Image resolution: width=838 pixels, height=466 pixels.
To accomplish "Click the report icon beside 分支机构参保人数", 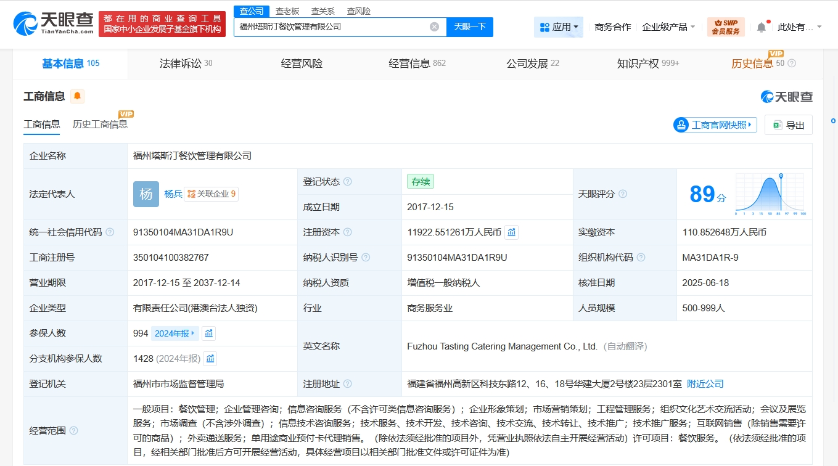I will tap(210, 358).
